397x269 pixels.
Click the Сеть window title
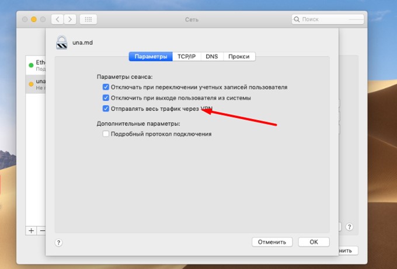[191, 19]
